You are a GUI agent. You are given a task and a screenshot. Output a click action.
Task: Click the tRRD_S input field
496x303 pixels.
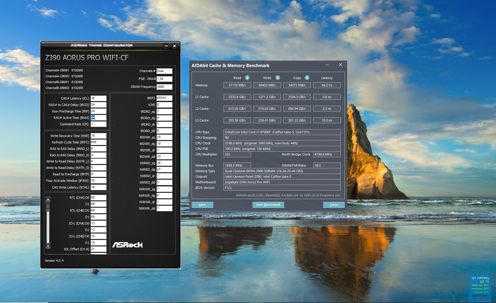98,155
